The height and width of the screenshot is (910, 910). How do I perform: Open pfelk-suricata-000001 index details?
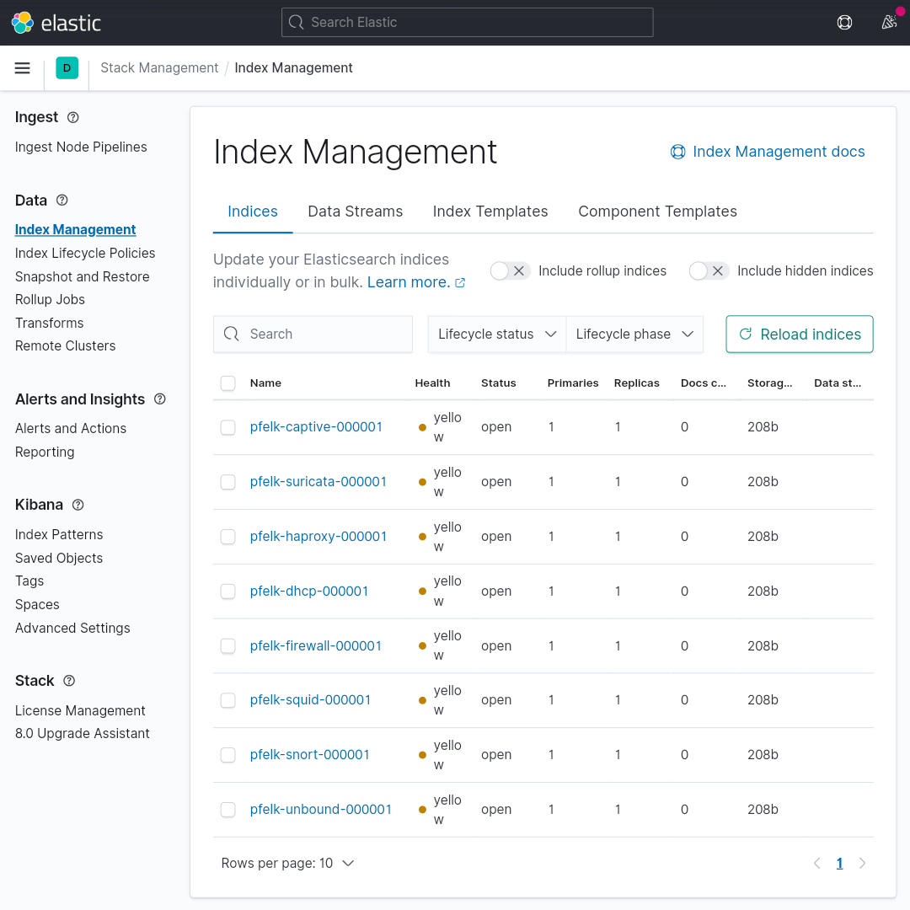318,482
